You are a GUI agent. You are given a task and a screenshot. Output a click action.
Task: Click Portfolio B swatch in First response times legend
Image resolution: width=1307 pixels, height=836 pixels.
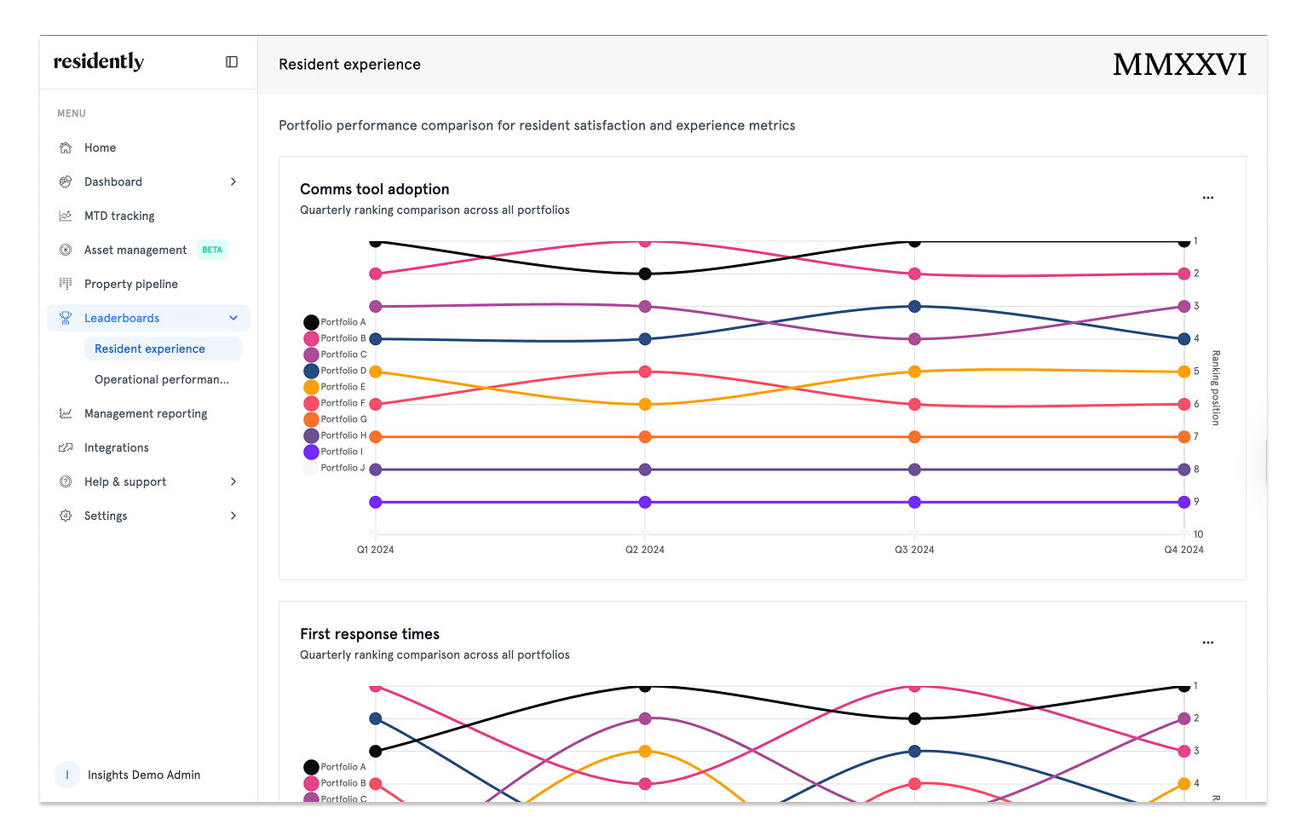[312, 783]
